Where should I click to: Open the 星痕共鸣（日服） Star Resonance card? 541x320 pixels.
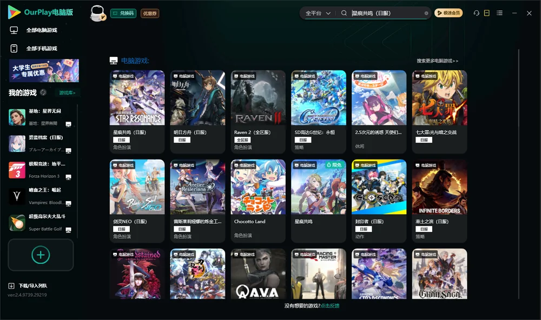[137, 111]
